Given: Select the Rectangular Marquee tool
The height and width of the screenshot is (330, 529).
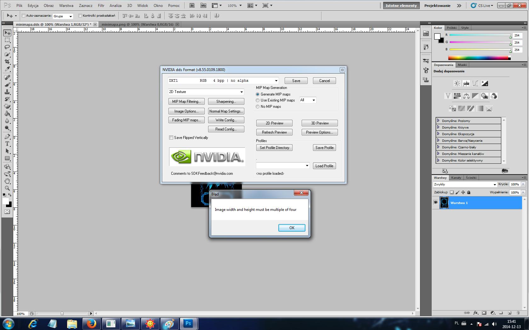Looking at the screenshot, I should (x=7, y=40).
